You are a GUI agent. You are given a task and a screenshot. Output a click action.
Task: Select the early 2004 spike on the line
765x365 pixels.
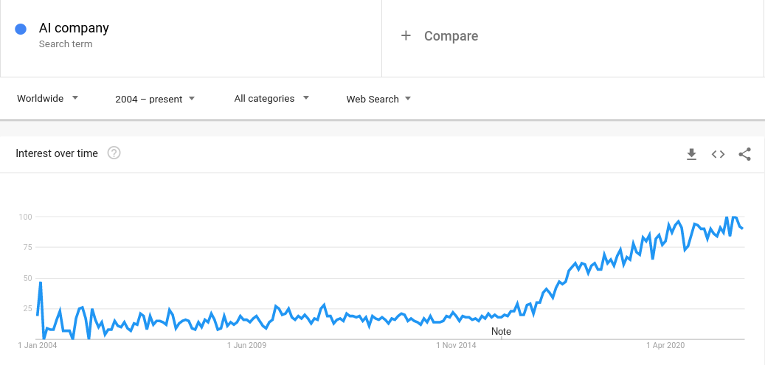click(41, 282)
